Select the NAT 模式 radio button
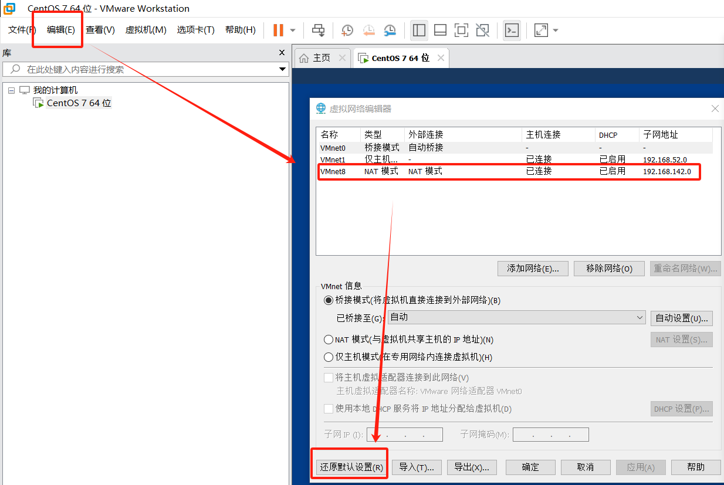Image resolution: width=724 pixels, height=485 pixels. [x=329, y=340]
